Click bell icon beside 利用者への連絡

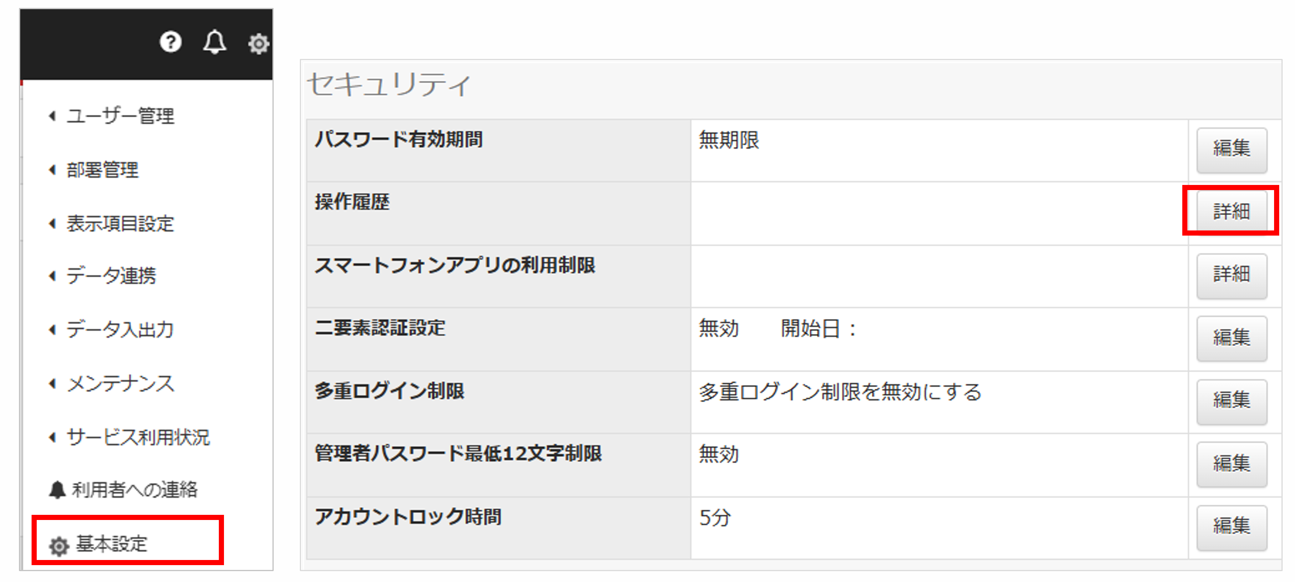(x=57, y=490)
